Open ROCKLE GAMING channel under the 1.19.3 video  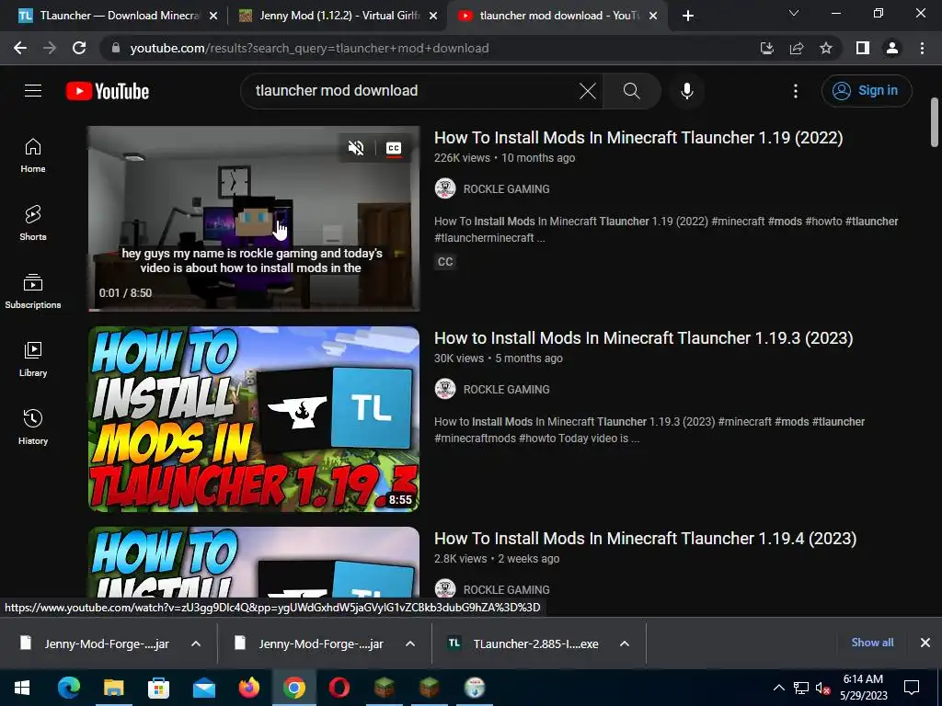tap(506, 390)
